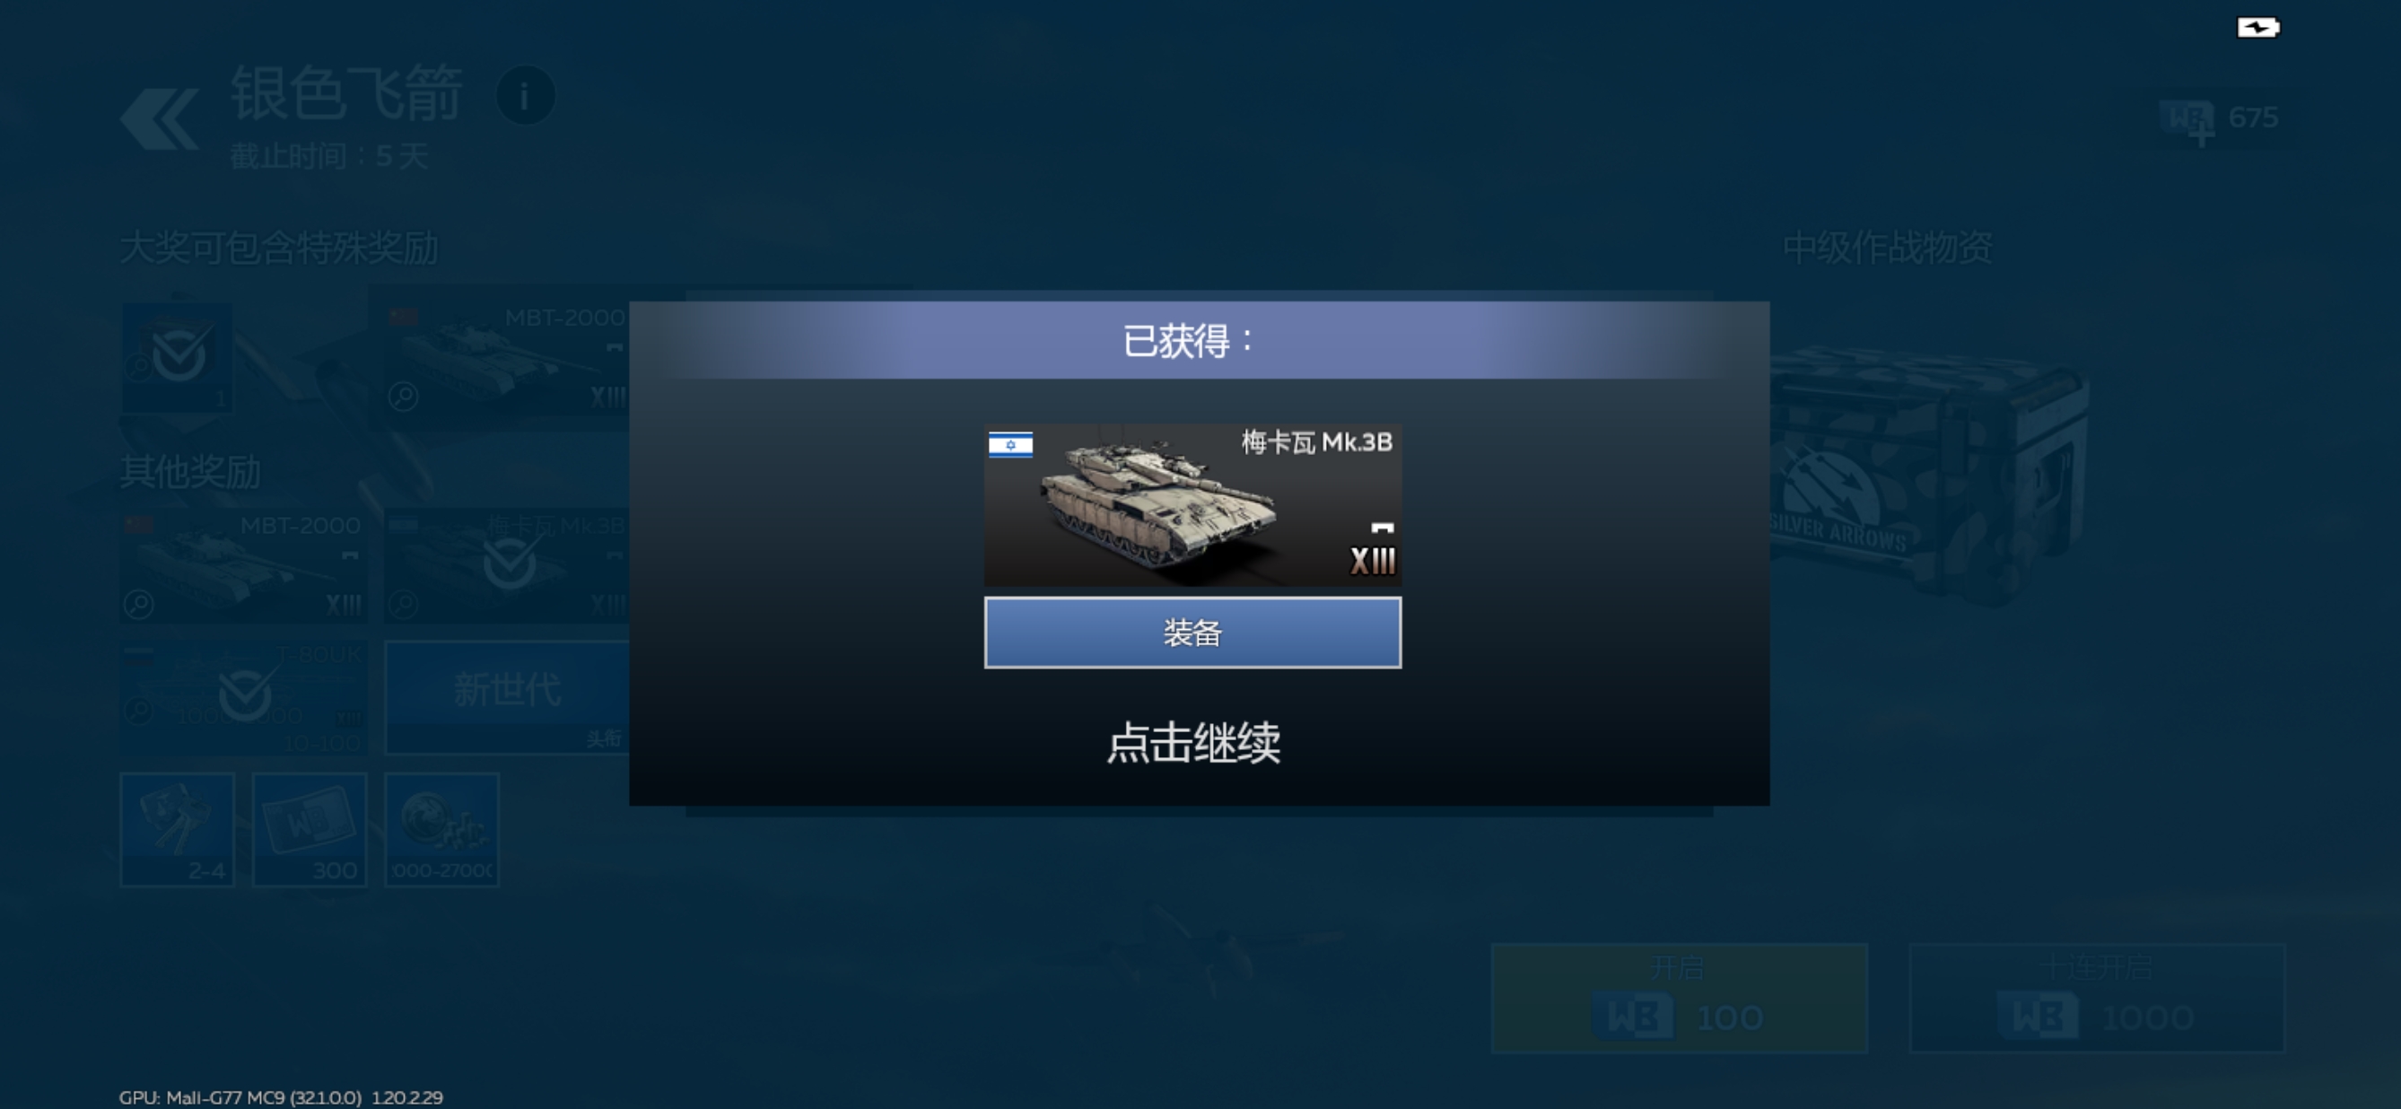The image size is (2401, 1109).
Task: Select the checked 梅卡瓦 Mk.3B other-reward card
Action: 507,565
